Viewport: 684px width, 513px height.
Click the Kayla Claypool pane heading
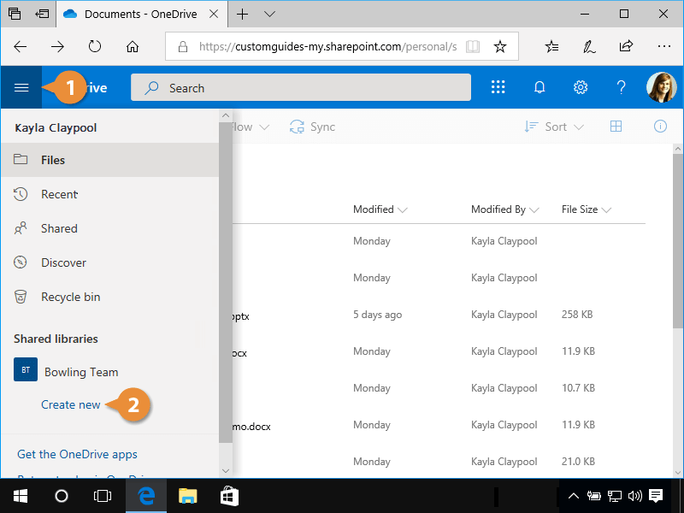pos(56,127)
